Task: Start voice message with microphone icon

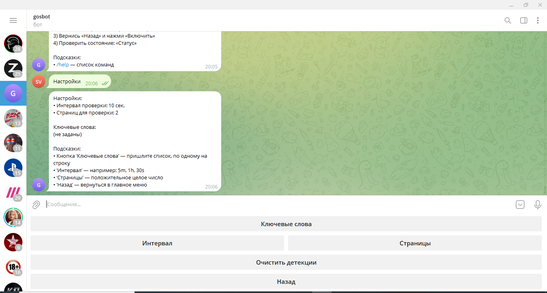Action: pos(538,205)
